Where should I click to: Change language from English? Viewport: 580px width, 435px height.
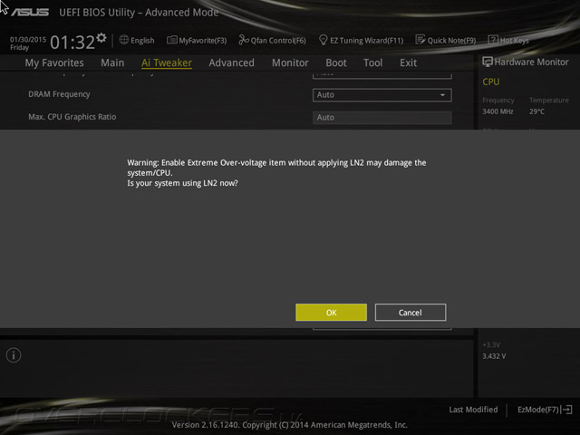(x=142, y=40)
